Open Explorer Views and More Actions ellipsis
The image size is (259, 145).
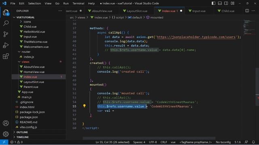[60, 11]
